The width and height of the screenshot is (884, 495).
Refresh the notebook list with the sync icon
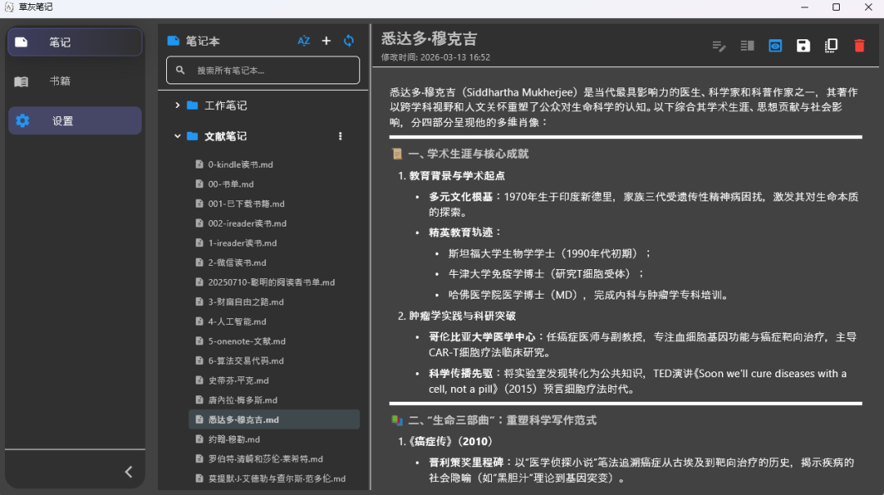[x=349, y=41]
